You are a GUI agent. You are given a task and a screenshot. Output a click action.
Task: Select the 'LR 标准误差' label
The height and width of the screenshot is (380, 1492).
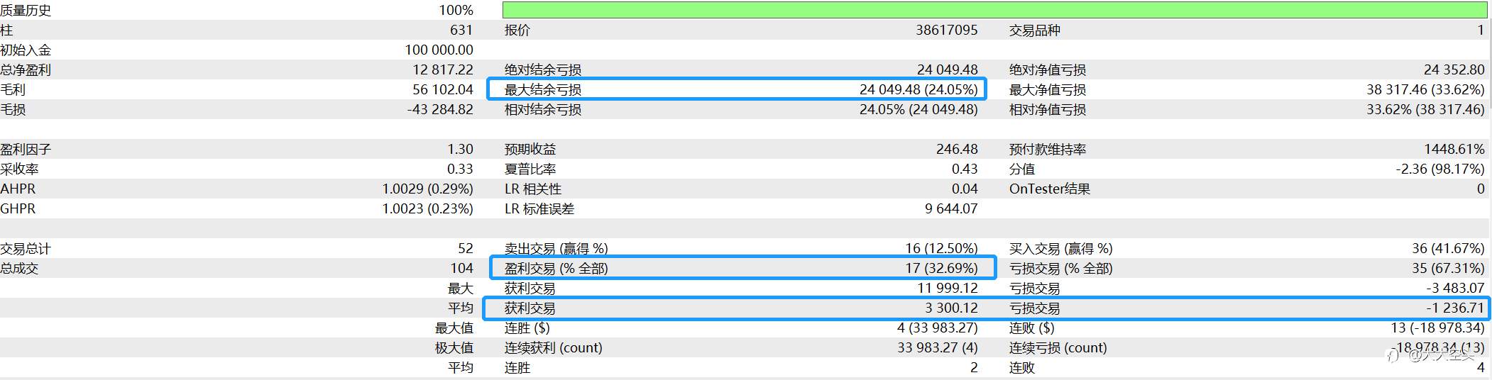(539, 208)
